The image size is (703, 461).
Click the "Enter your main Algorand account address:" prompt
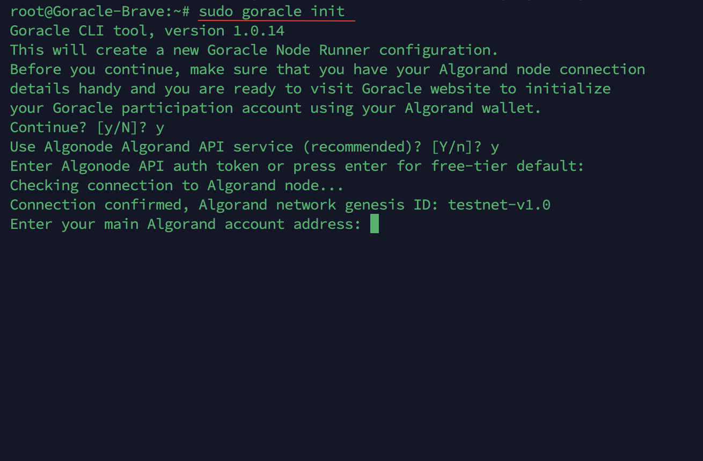(186, 224)
